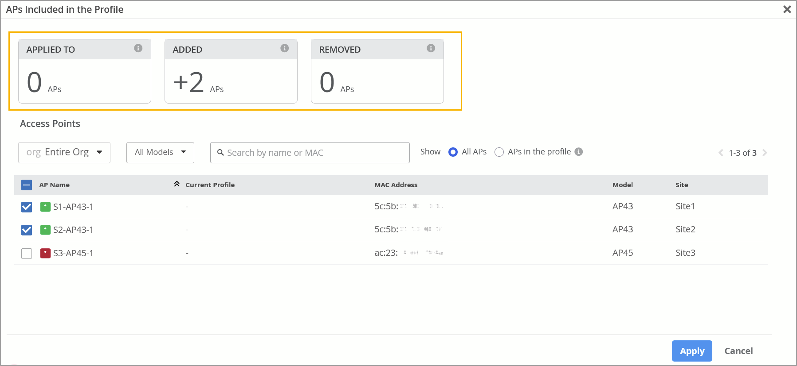The width and height of the screenshot is (797, 366).
Task: Toggle the select-all header checkbox
Action: coord(27,185)
